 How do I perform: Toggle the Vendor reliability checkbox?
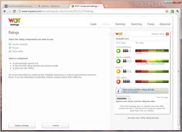point(10,44)
